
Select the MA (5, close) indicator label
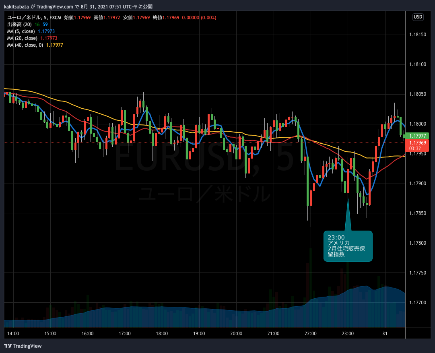(21, 31)
